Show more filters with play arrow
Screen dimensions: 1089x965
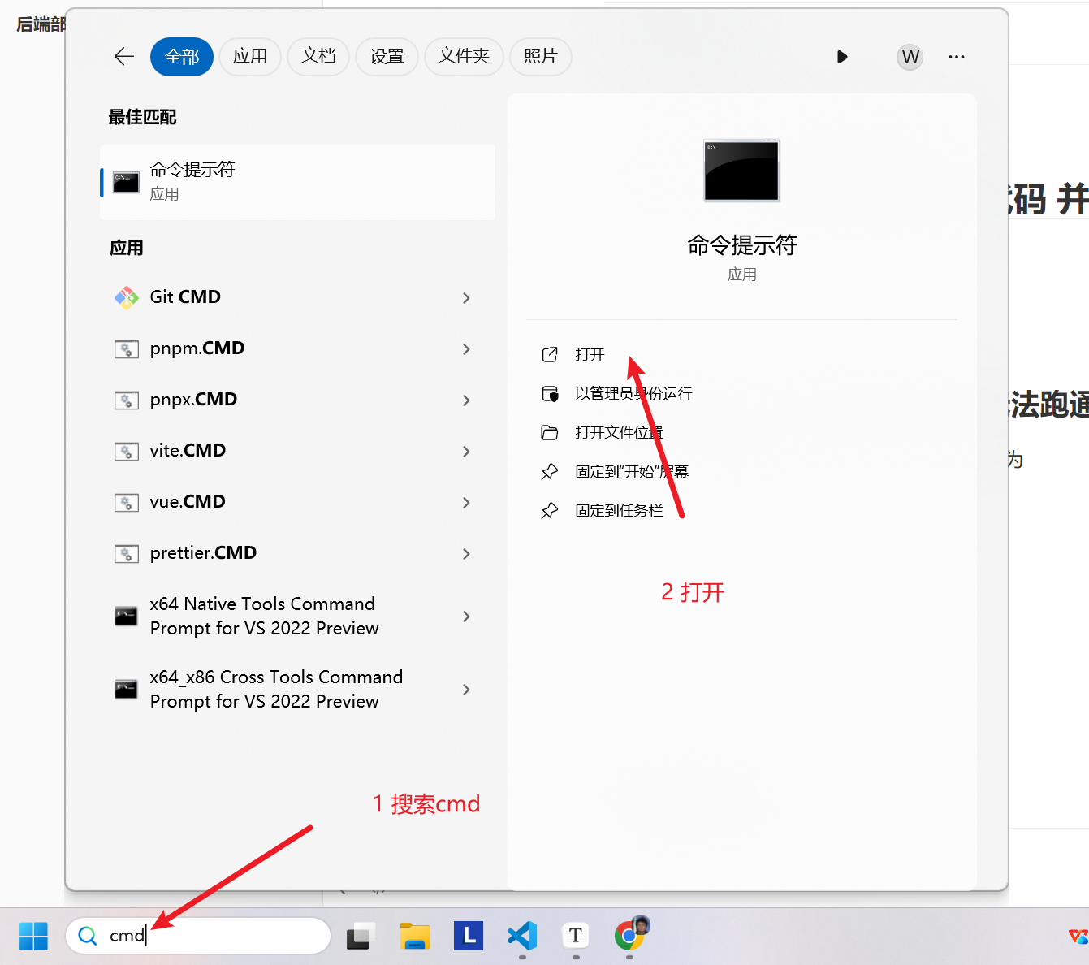(x=842, y=57)
